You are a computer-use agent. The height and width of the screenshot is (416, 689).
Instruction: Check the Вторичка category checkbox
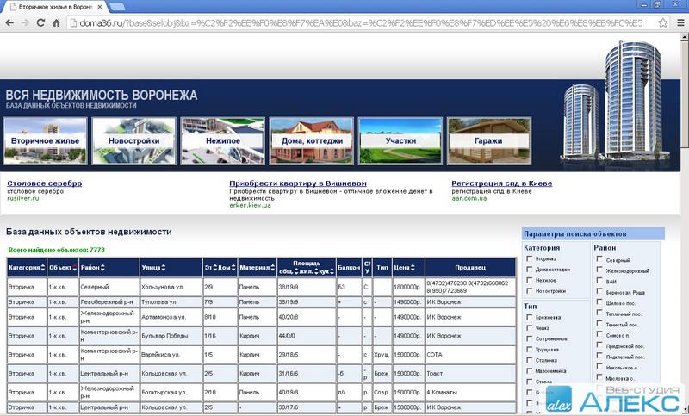point(530,258)
